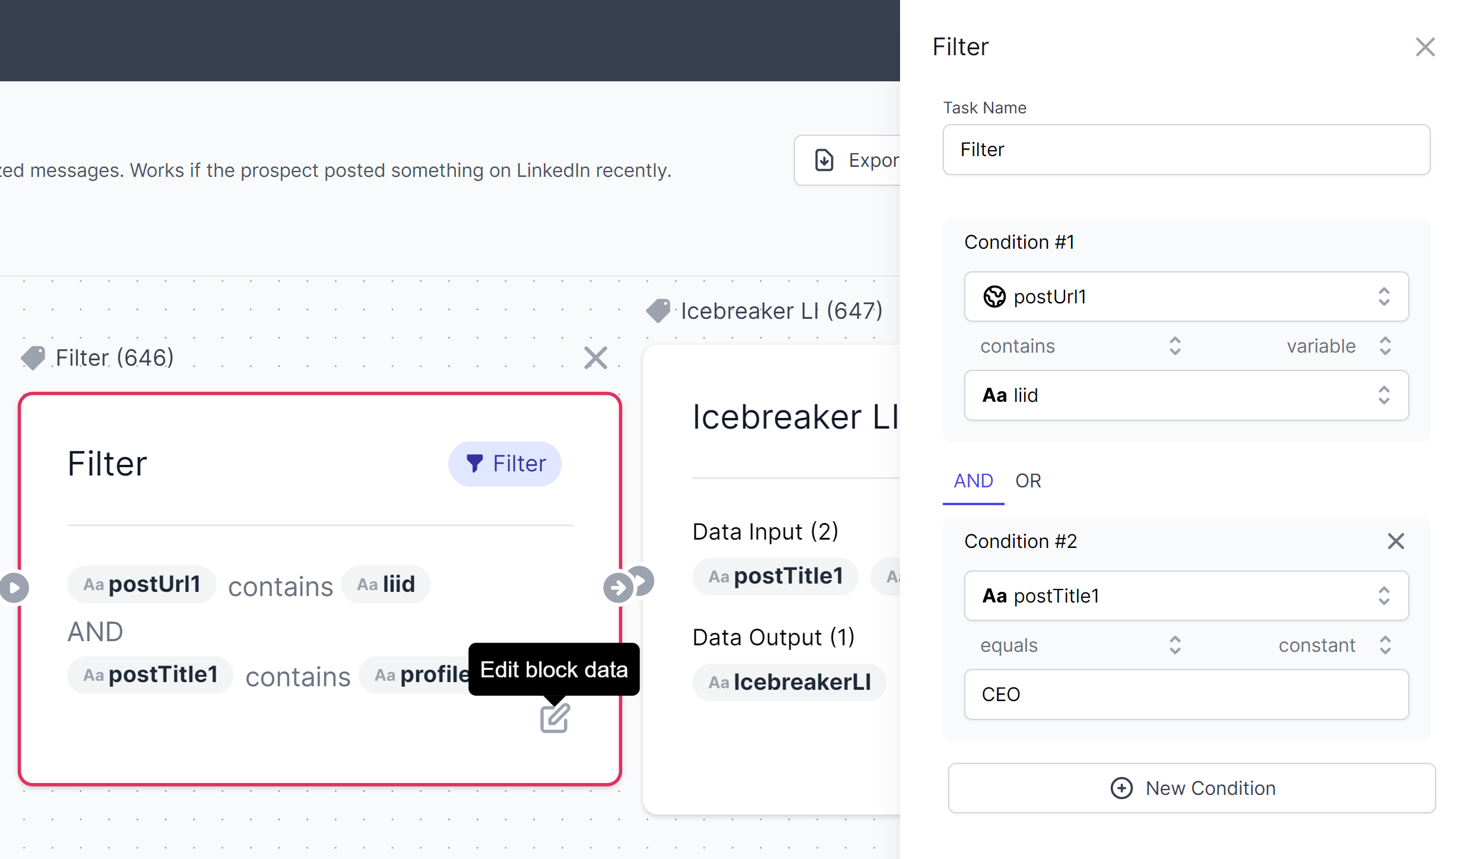Click the tag icon beside Icebreaker LI (647)
The height and width of the screenshot is (859, 1470).
pyautogui.click(x=658, y=310)
